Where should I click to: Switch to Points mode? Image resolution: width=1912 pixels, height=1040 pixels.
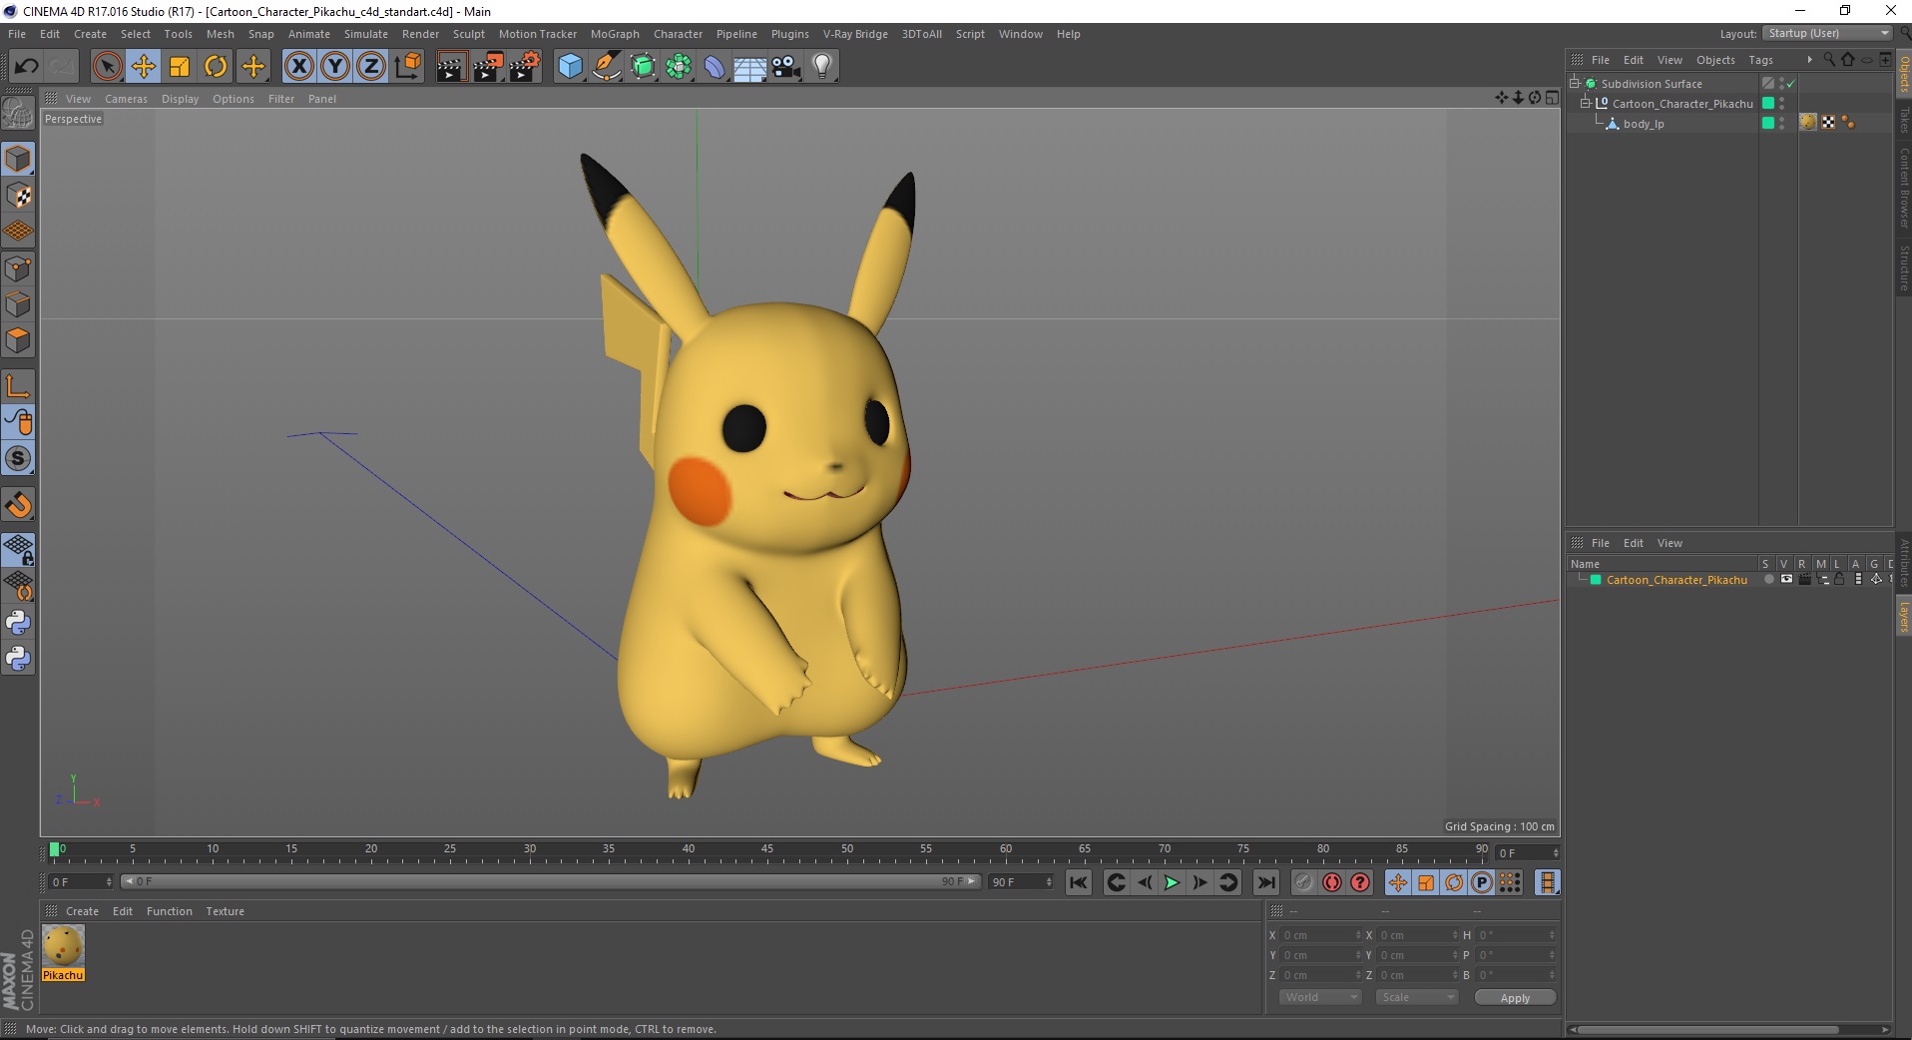tap(18, 268)
